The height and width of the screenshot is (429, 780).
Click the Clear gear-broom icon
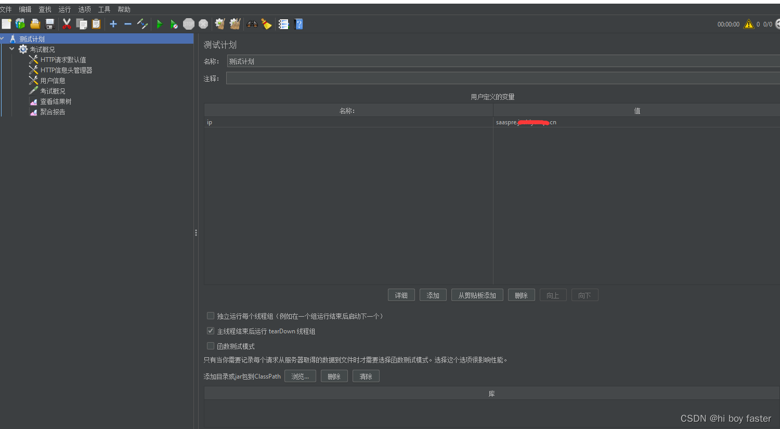tap(220, 24)
